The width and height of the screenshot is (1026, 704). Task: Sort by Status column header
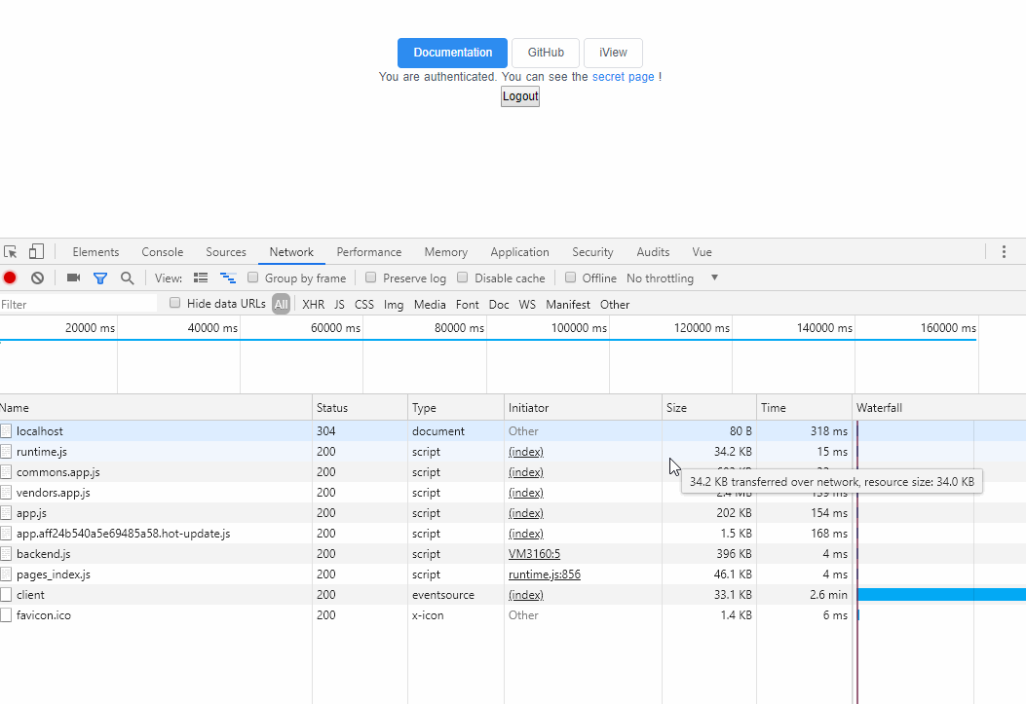[360, 407]
